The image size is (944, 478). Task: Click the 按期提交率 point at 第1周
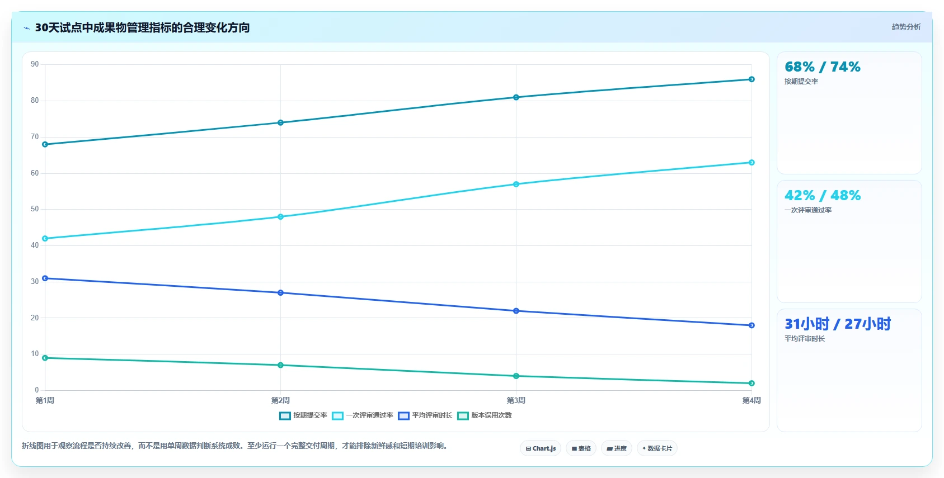tap(45, 144)
